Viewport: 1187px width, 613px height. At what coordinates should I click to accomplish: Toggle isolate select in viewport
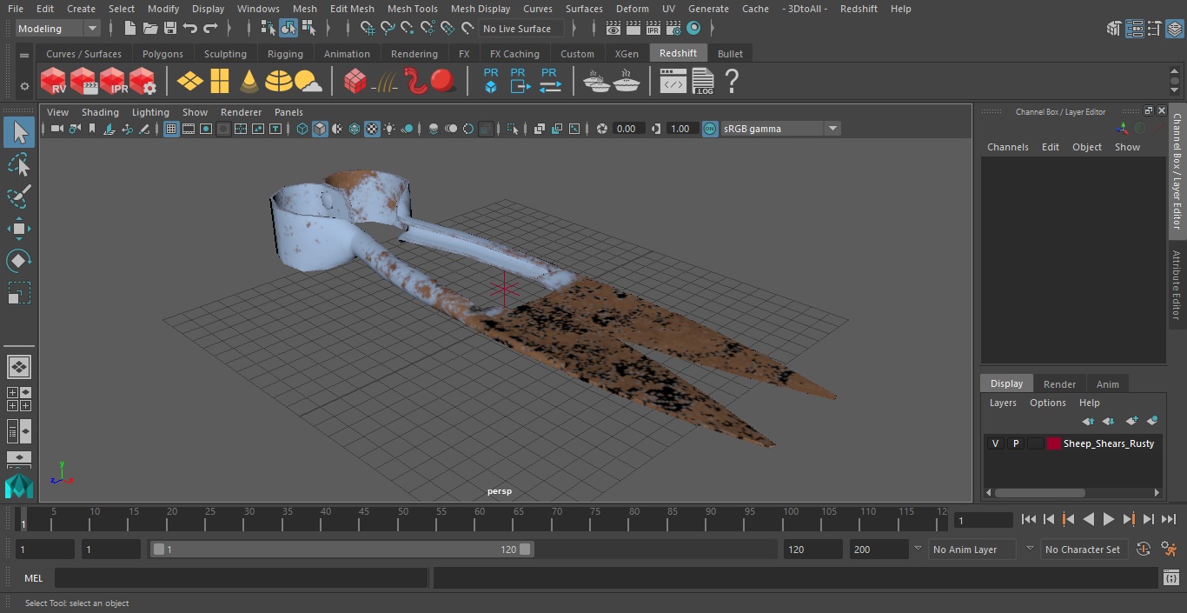click(513, 129)
